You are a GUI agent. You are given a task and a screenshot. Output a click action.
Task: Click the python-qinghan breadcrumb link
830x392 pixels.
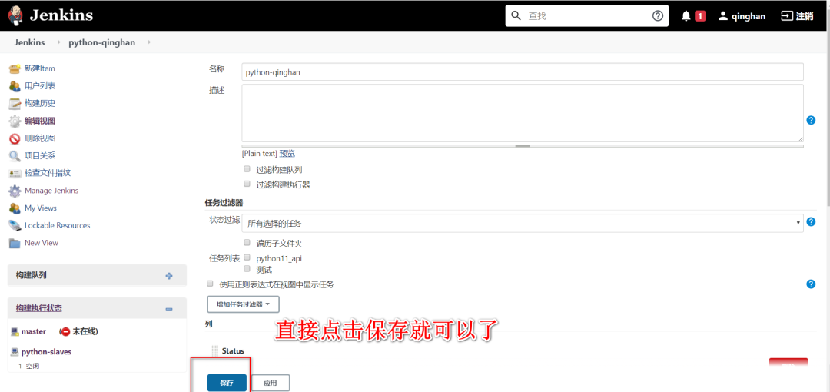coord(102,42)
